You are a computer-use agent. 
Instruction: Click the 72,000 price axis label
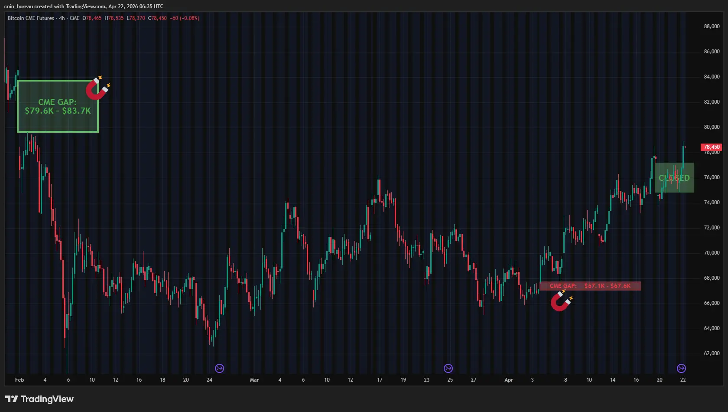pos(712,228)
